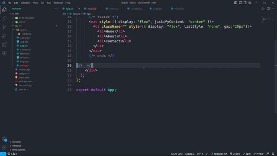
Task: Open the remote window indicator in status bar
Action: click(3, 154)
